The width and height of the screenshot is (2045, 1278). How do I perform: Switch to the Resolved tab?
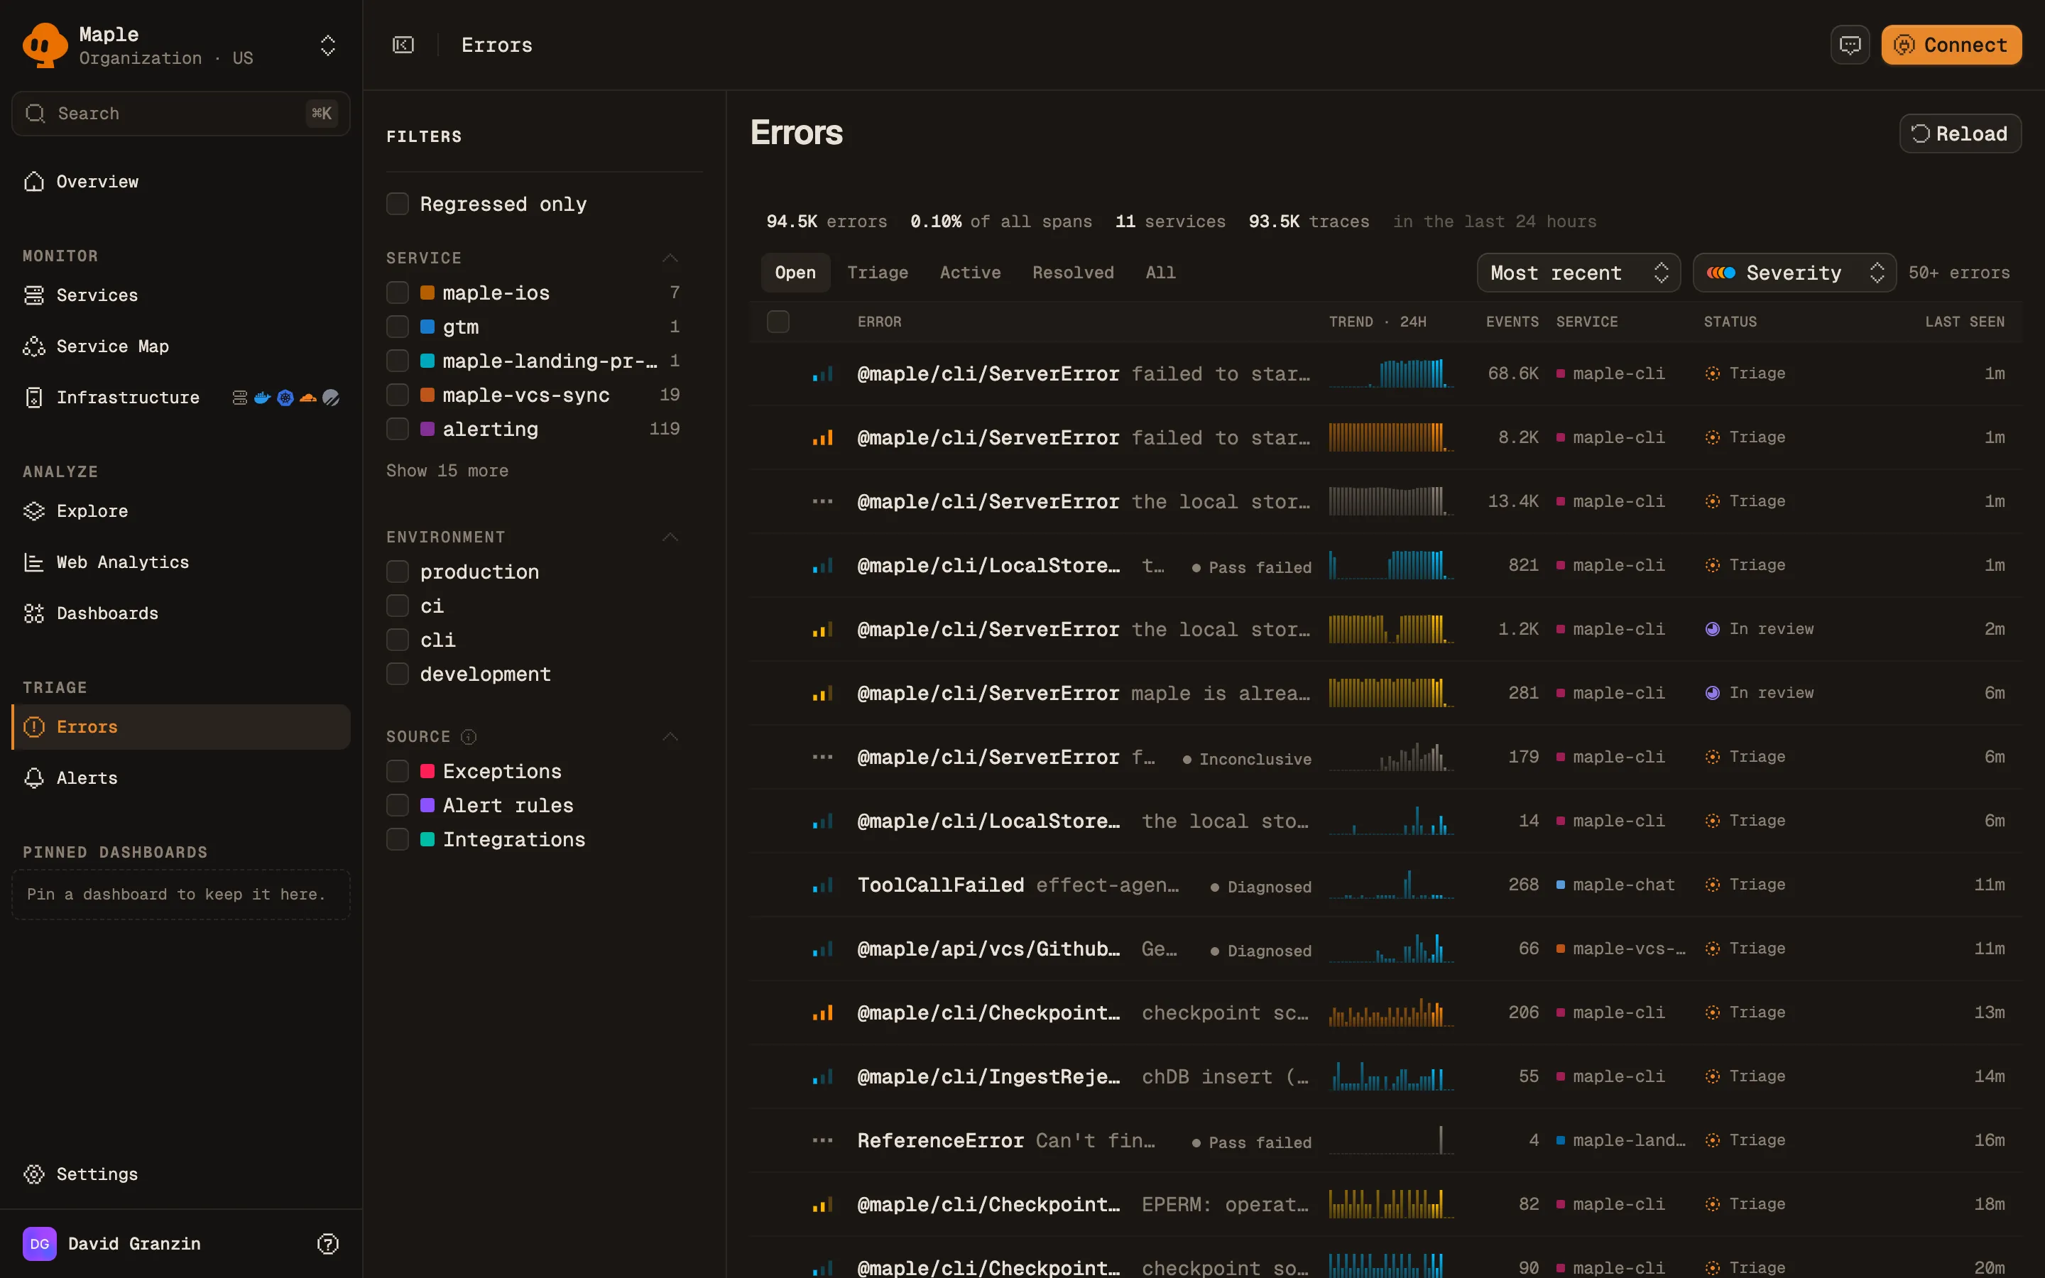point(1072,272)
